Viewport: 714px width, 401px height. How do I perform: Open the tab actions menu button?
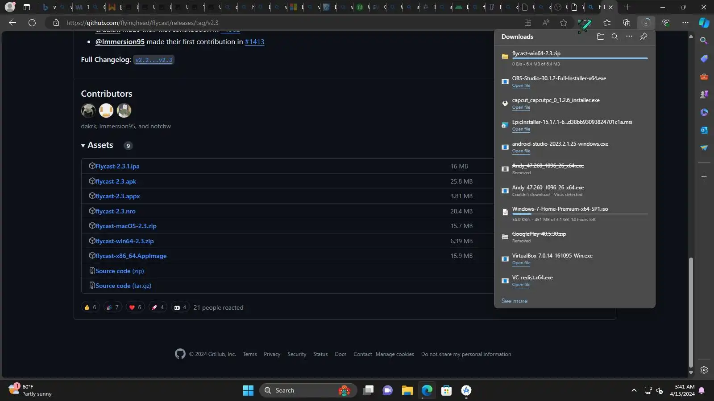[27, 7]
